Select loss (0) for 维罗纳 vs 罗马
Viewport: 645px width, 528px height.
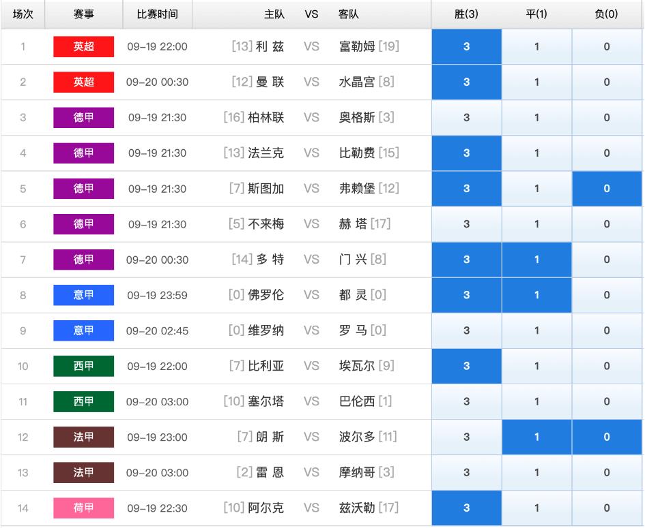(x=607, y=330)
